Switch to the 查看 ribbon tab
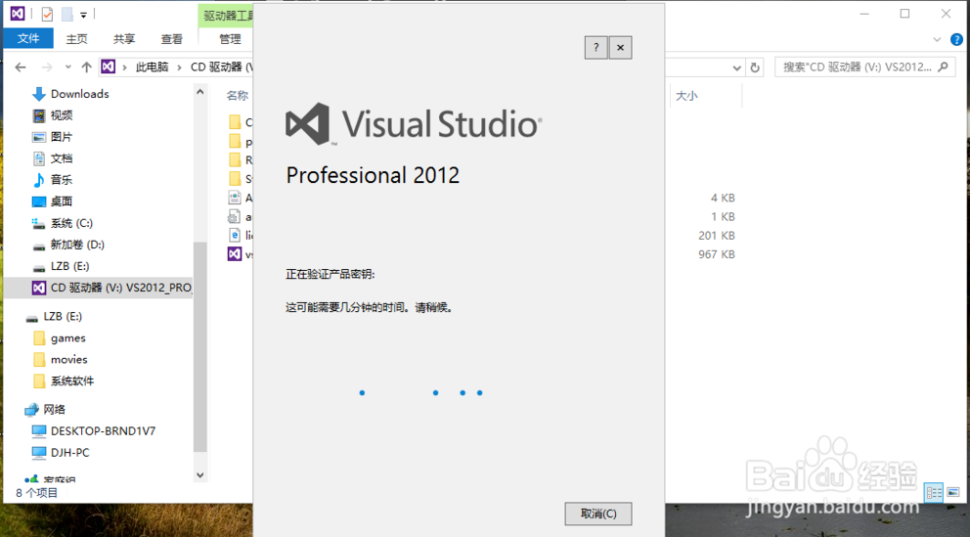The height and width of the screenshot is (537, 970). click(172, 38)
